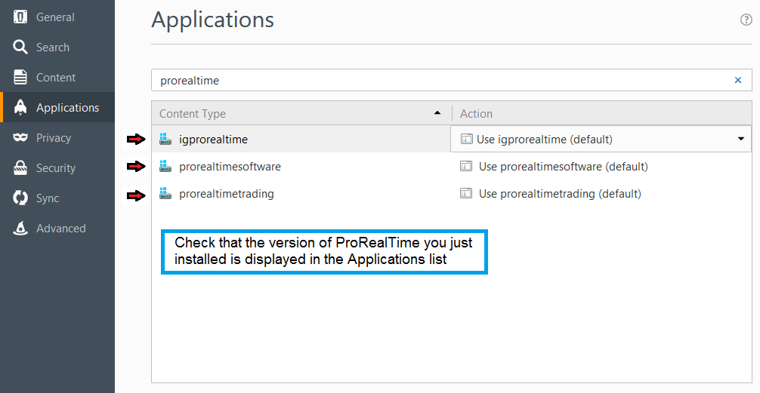The width and height of the screenshot is (760, 393).
Task: Click the prorealtimesoftware application icon
Action: pos(165,166)
